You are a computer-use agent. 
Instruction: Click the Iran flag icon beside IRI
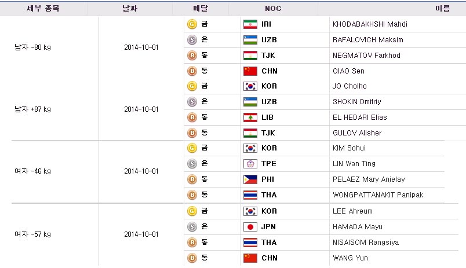250,24
